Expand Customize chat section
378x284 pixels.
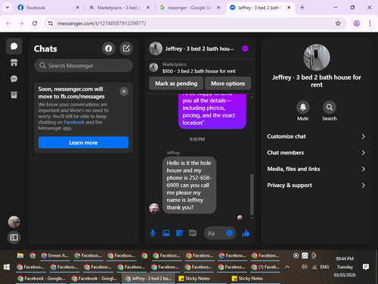click(316, 136)
